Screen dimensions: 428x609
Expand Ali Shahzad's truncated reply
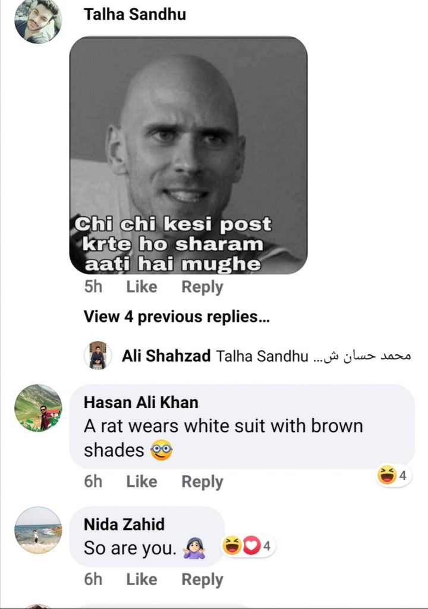362,356
